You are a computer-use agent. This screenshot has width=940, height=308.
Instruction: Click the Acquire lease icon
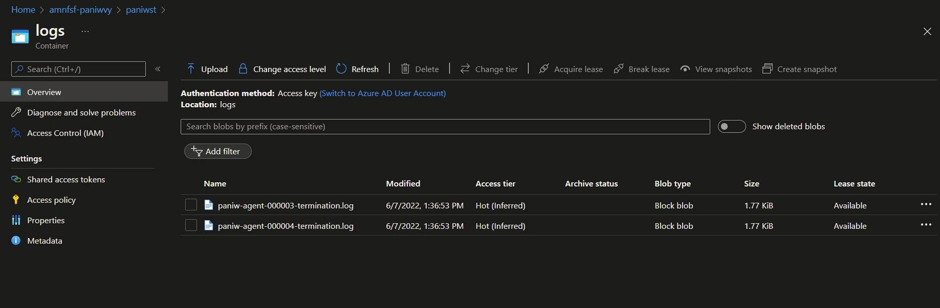pyautogui.click(x=544, y=68)
